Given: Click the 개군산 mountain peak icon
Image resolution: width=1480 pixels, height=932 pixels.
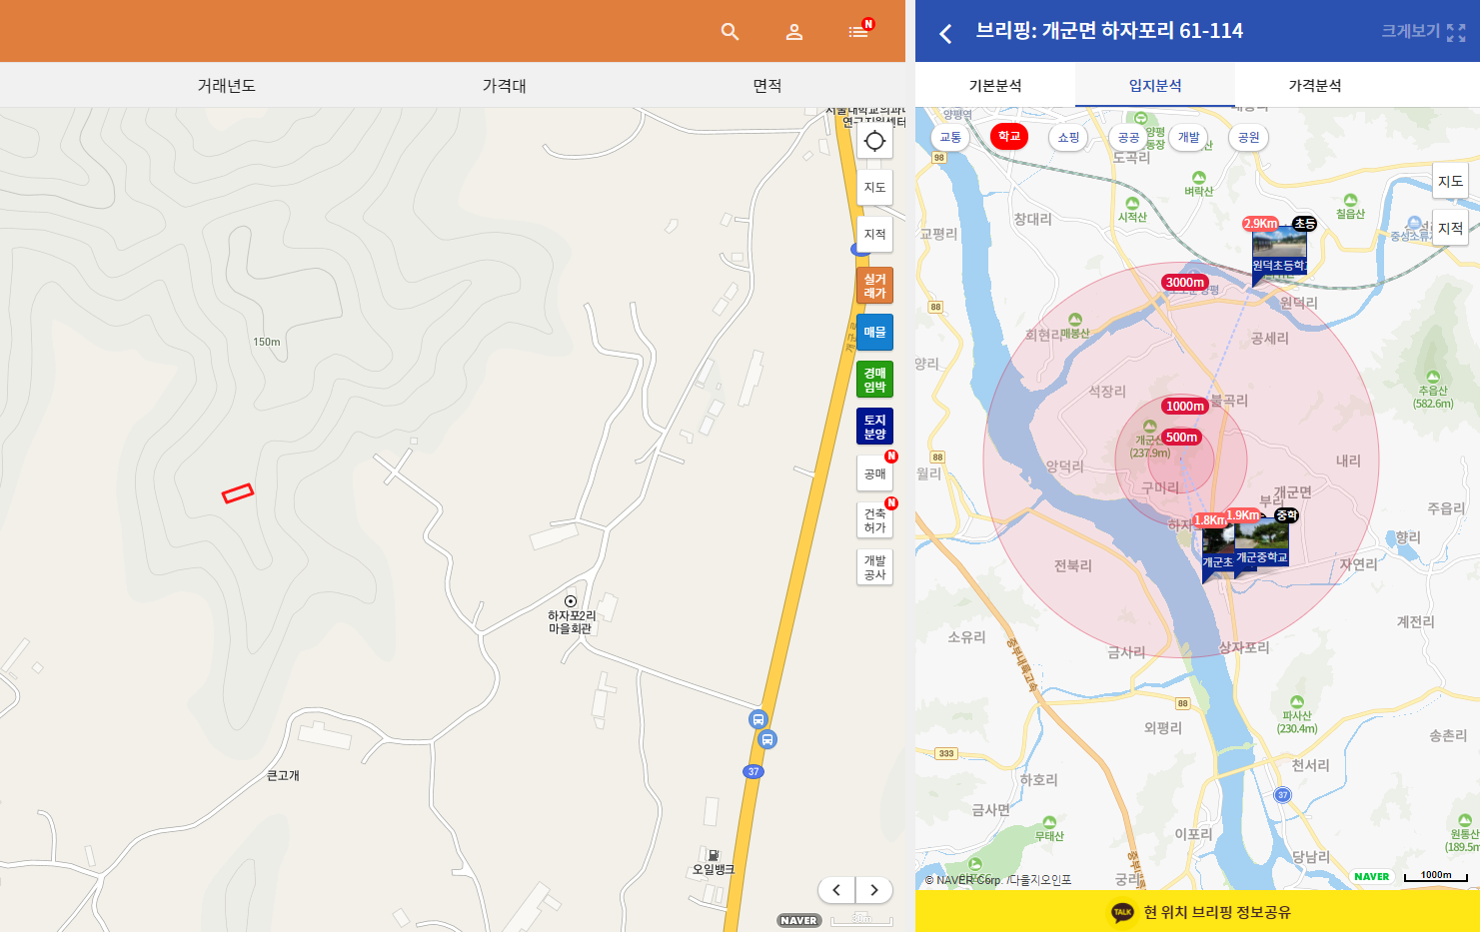Looking at the screenshot, I should coord(1149,427).
